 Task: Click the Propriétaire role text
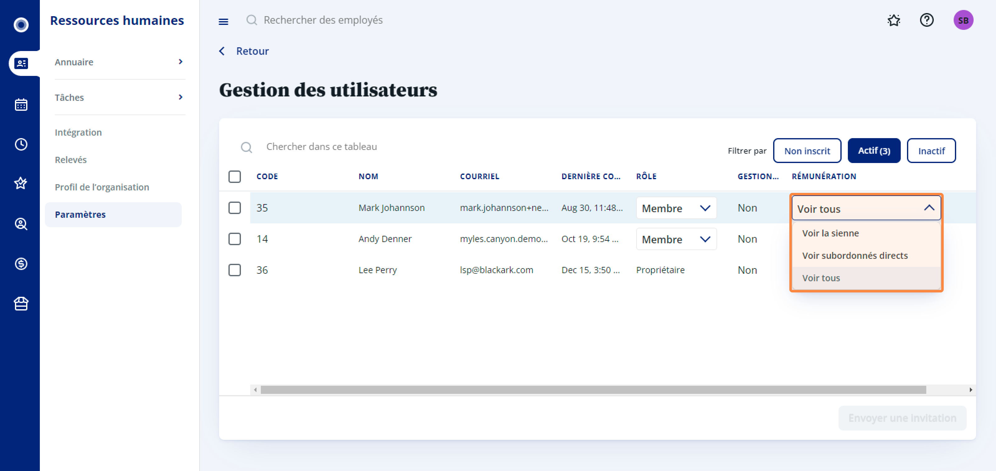tap(660, 270)
